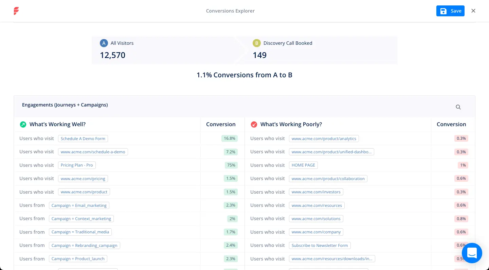Click the green What's Working Well arrow icon
This screenshot has height=270, width=489.
[x=23, y=124]
